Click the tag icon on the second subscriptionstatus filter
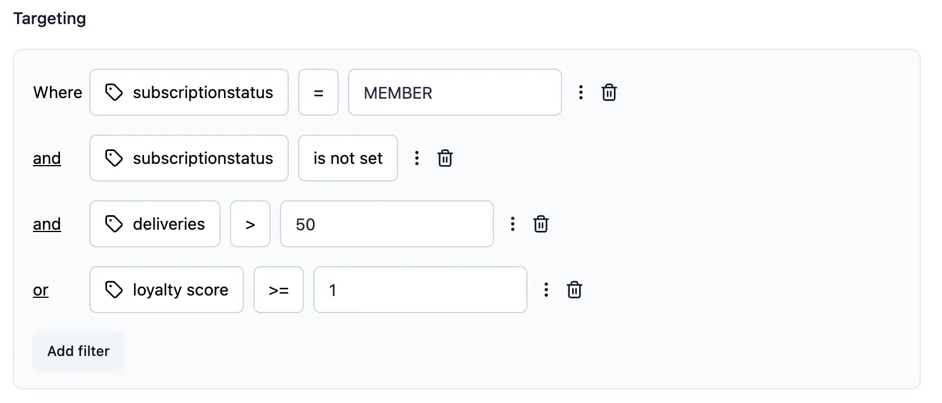Viewport: 942px width, 403px height. [113, 158]
